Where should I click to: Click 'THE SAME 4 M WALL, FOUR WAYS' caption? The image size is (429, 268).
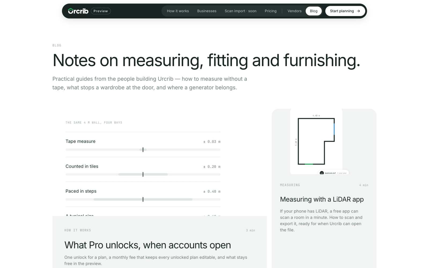pyautogui.click(x=94, y=122)
